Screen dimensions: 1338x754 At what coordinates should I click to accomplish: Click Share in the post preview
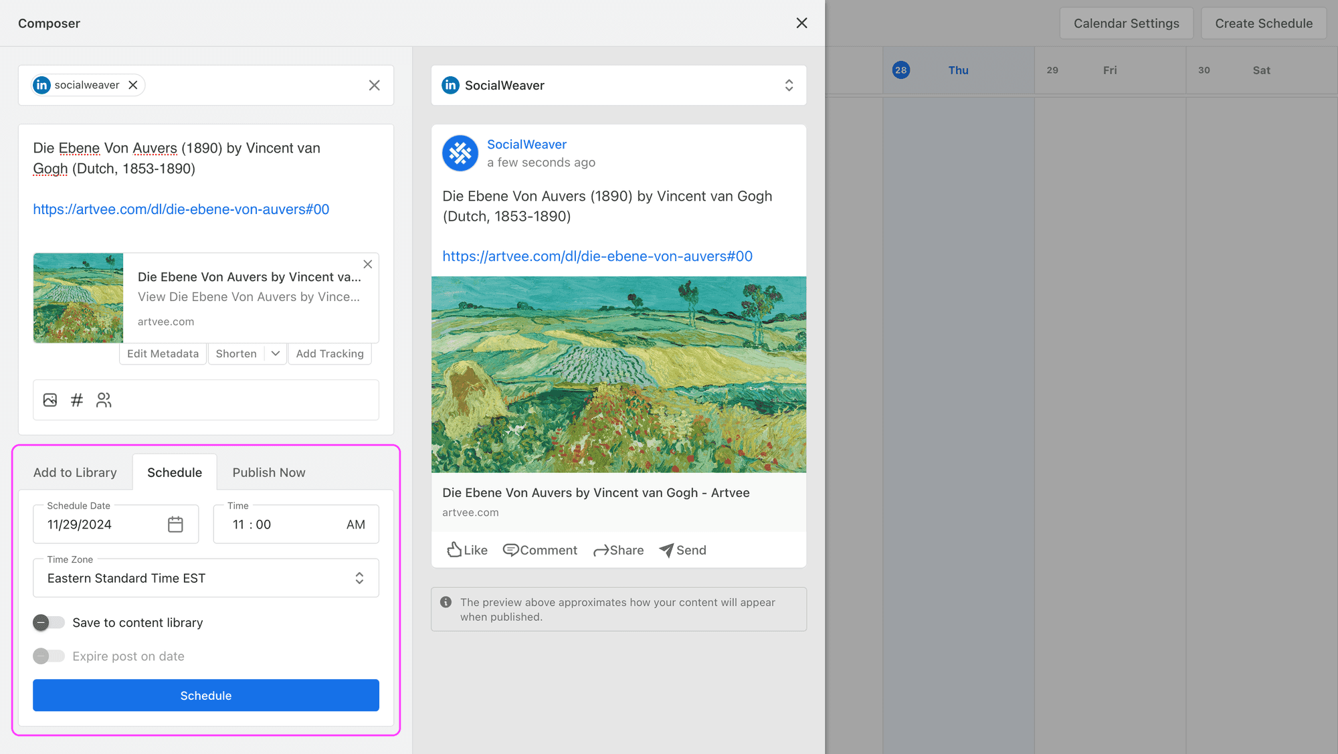(x=618, y=550)
